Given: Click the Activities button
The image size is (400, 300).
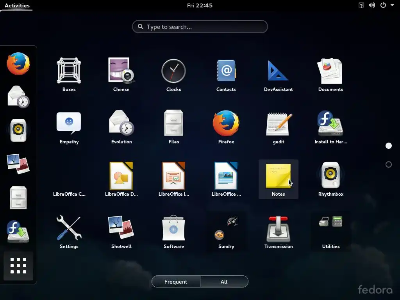Looking at the screenshot, I should [17, 5].
